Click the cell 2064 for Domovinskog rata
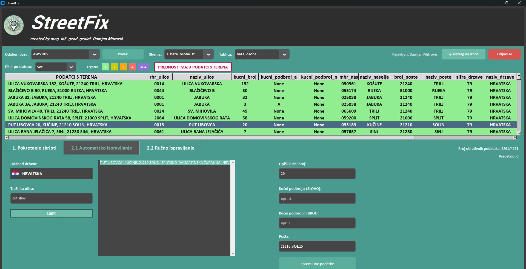The width and height of the screenshot is (526, 269). point(159,118)
